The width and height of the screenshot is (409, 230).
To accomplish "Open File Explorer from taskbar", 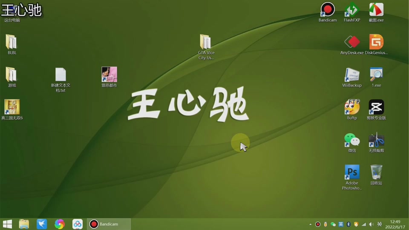I will click(24, 224).
